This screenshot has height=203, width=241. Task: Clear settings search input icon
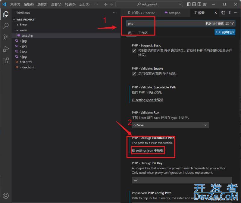(x=227, y=23)
